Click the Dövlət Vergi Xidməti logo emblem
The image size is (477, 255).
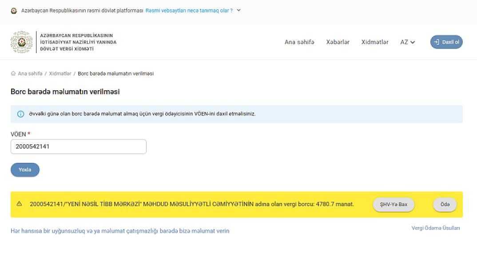[22, 42]
